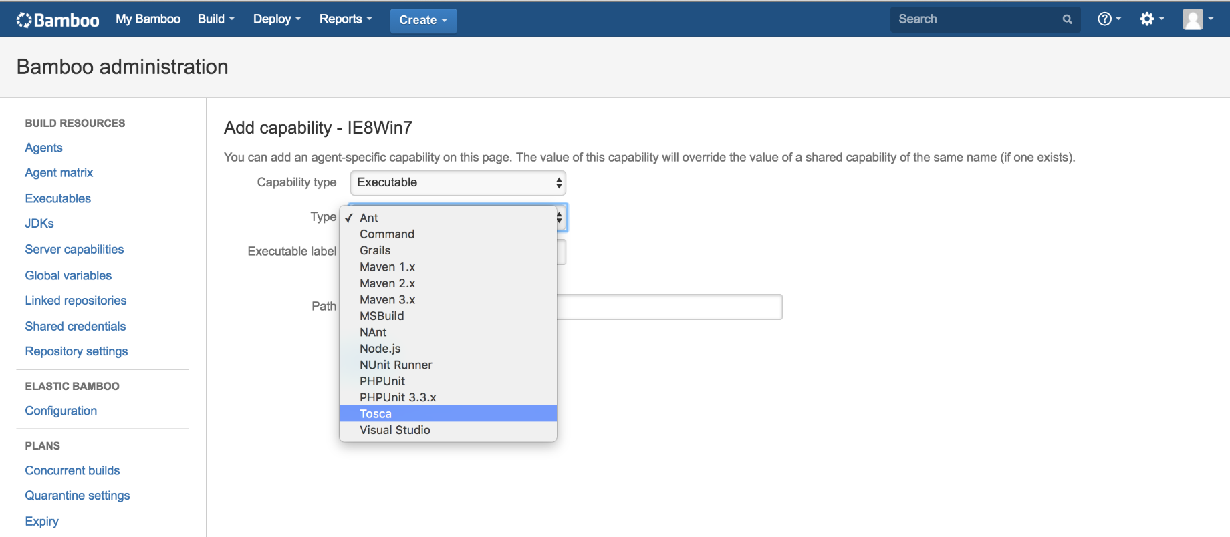Open the Deploy dropdown menu
The image size is (1230, 537).
tap(277, 19)
